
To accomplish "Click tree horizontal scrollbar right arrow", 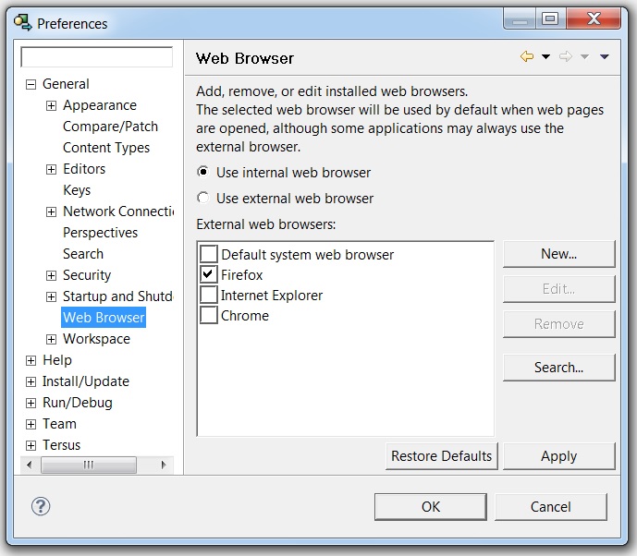I will (164, 465).
